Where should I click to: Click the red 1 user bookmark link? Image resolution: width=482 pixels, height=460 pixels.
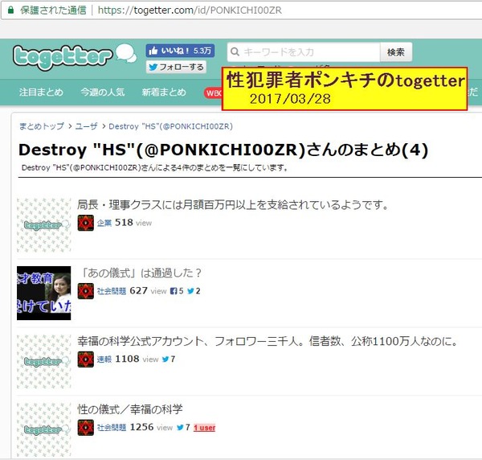click(204, 428)
